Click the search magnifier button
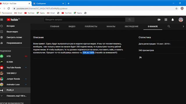The height and width of the screenshot is (104, 186). [x=130, y=20]
